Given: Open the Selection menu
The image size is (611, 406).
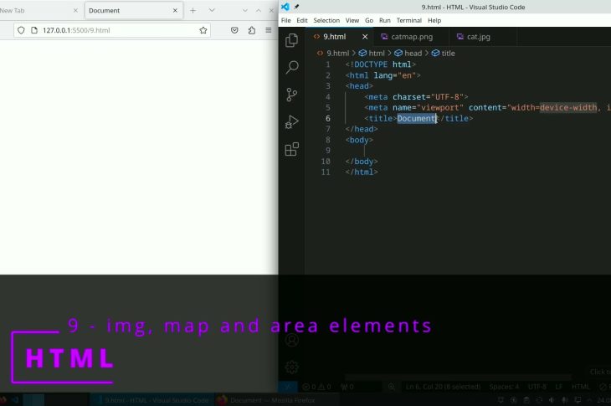Looking at the screenshot, I should [x=326, y=20].
